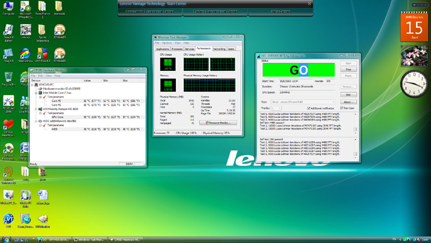Click the ORTHOS icon in system tray

(x=409, y=240)
